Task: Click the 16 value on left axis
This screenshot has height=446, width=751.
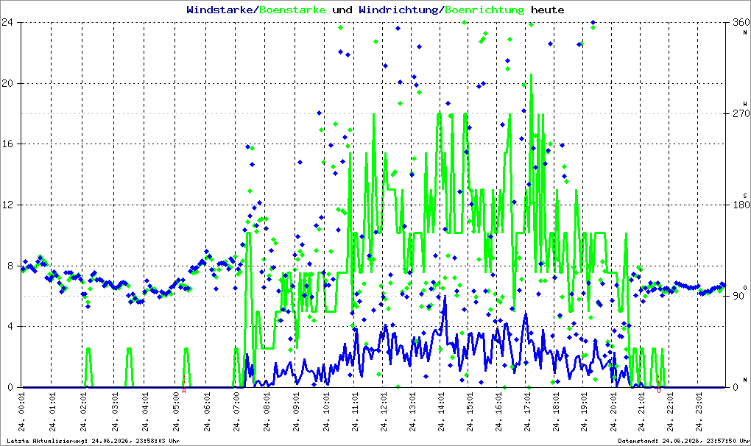Action: [7, 144]
